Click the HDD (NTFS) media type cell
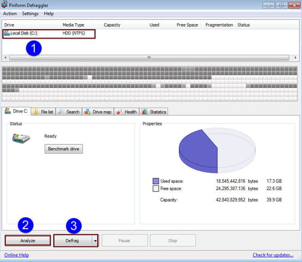The width and height of the screenshot is (302, 262). tap(74, 33)
